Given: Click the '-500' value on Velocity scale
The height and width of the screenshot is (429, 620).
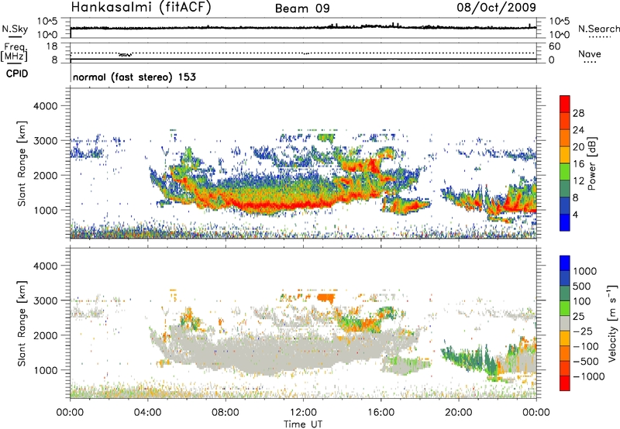Looking at the screenshot, I should (586, 362).
